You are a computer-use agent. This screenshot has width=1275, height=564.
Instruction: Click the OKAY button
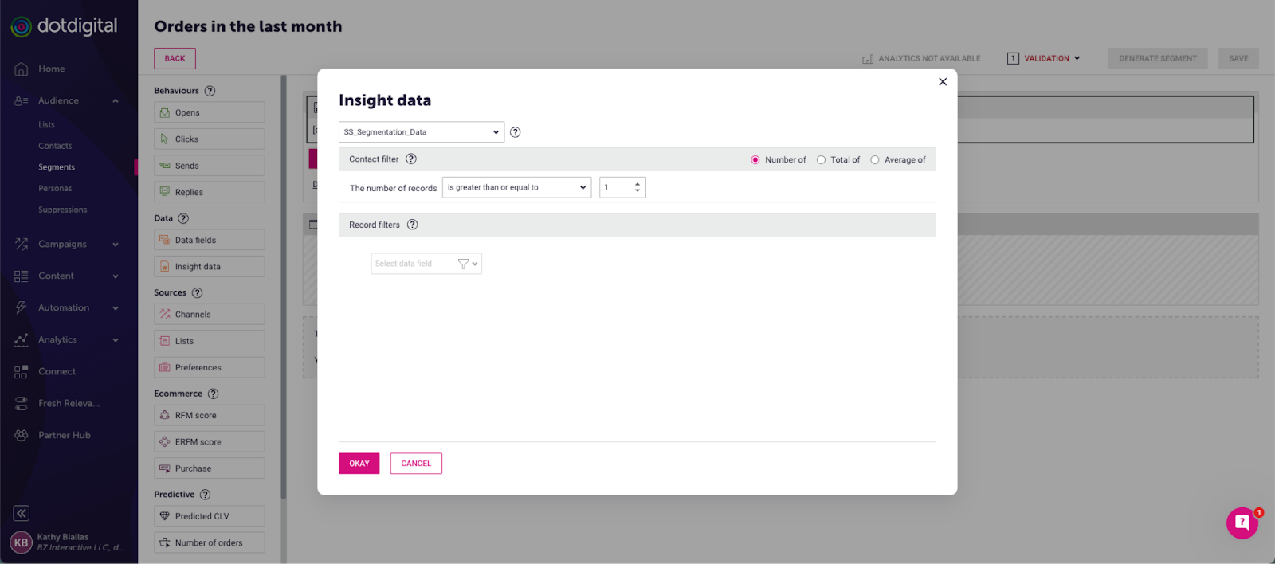point(359,464)
